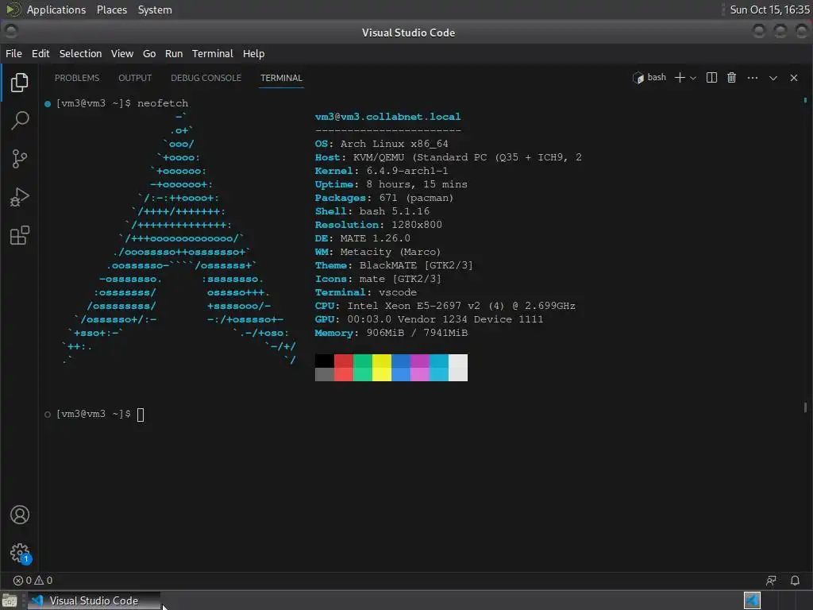Open the Explorer view in activity bar
The height and width of the screenshot is (610, 813).
(x=19, y=83)
